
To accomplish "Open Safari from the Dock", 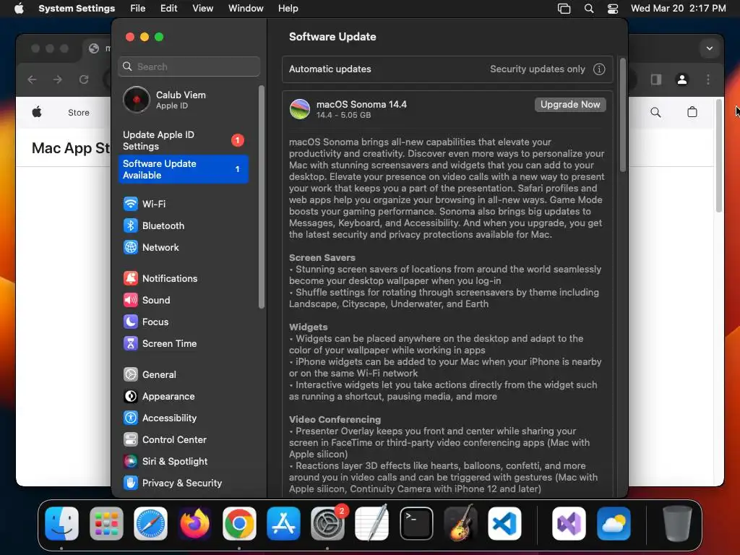I will (150, 524).
